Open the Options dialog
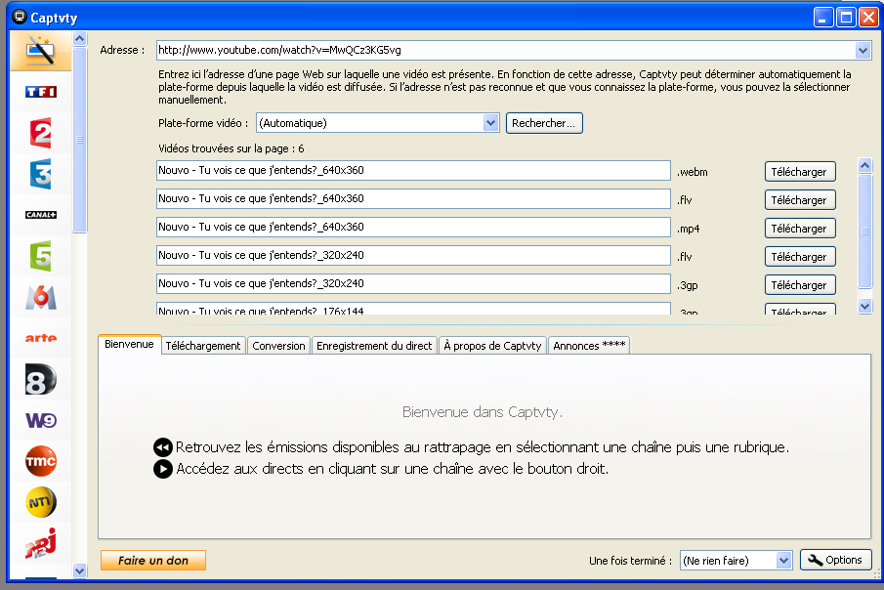 [835, 560]
